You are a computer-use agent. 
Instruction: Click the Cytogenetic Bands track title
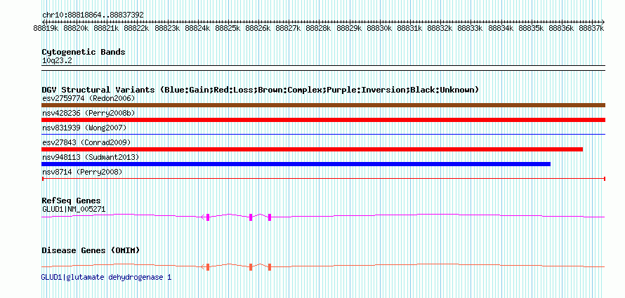click(84, 52)
